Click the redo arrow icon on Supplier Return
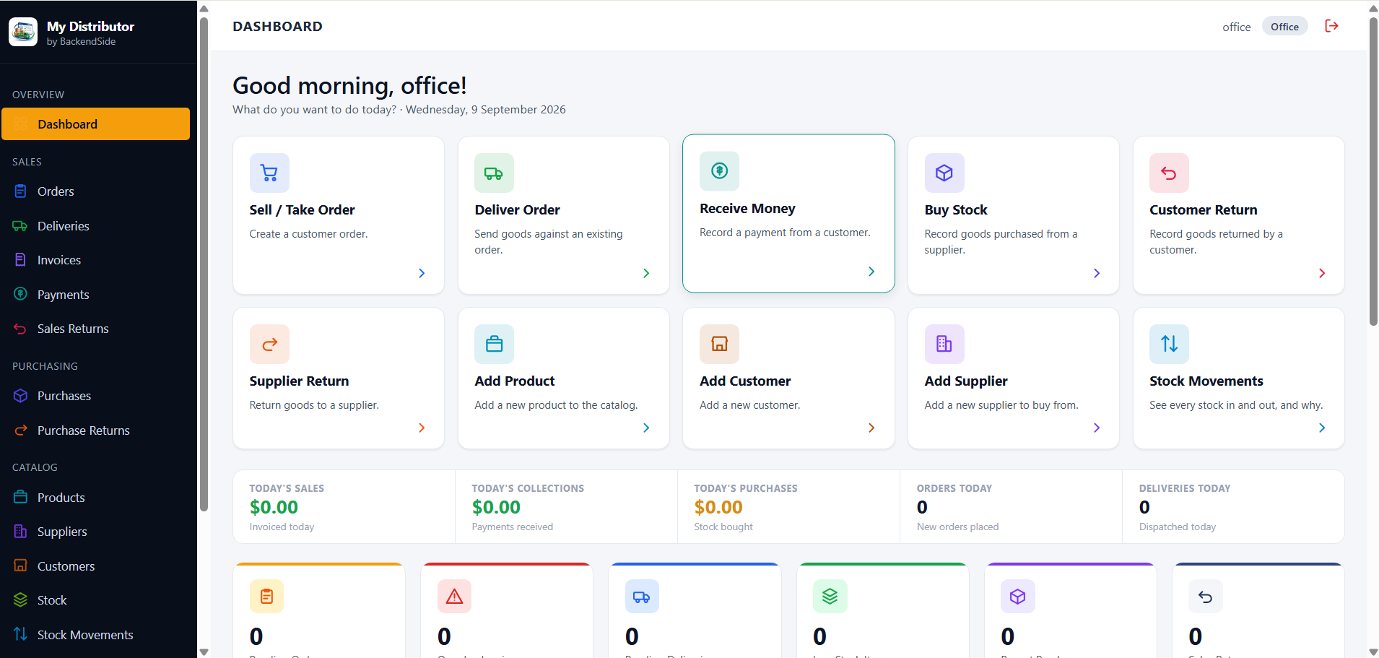 coord(269,344)
